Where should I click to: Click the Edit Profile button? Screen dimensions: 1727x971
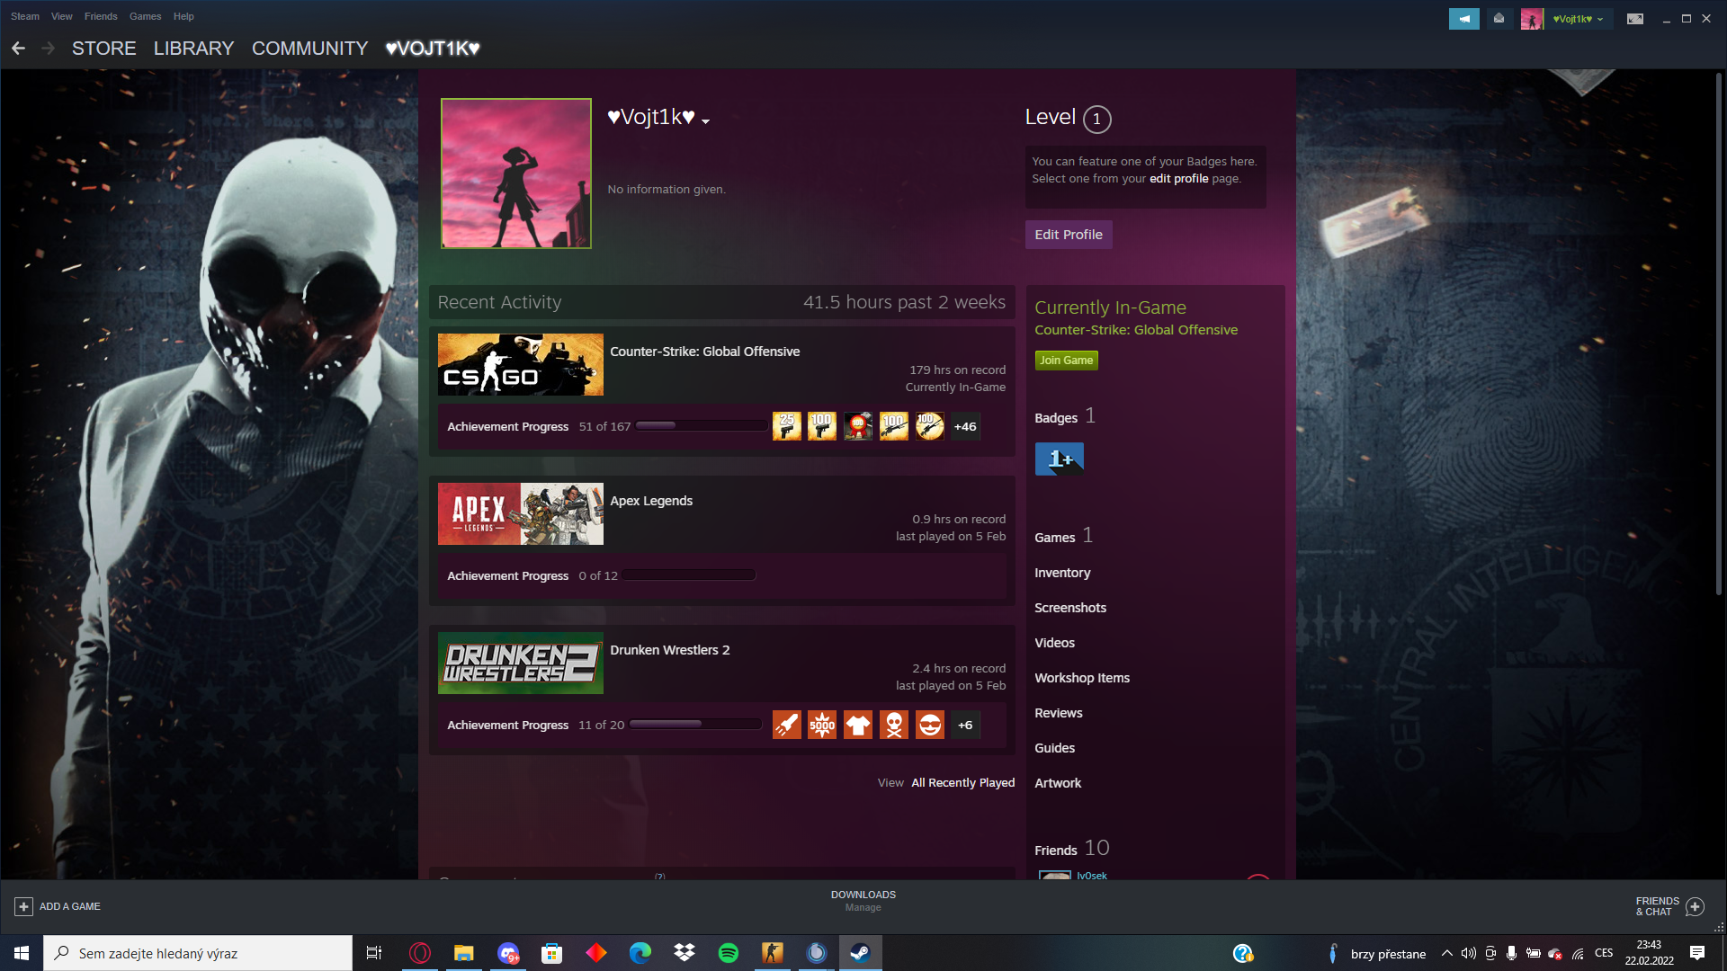[x=1068, y=235]
